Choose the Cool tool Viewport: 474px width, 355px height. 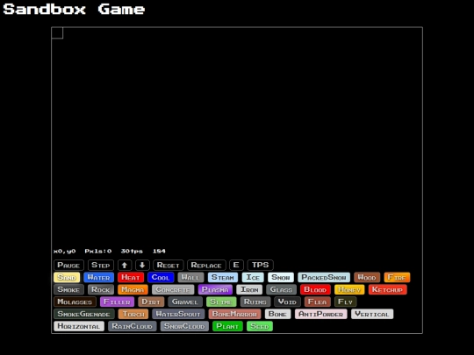(161, 277)
